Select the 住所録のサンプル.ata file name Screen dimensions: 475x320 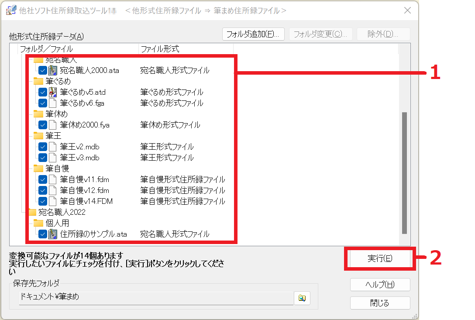point(93,234)
